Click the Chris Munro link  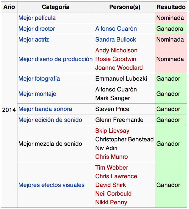click(x=111, y=157)
